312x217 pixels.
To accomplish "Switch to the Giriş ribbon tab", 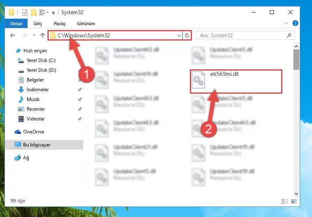I will pyautogui.click(x=38, y=24).
